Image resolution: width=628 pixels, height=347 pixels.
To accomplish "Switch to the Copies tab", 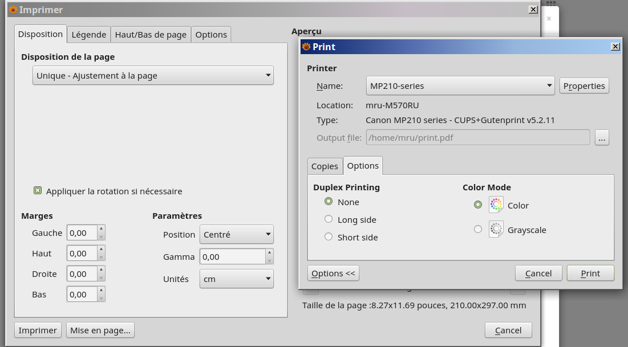I will (x=325, y=166).
